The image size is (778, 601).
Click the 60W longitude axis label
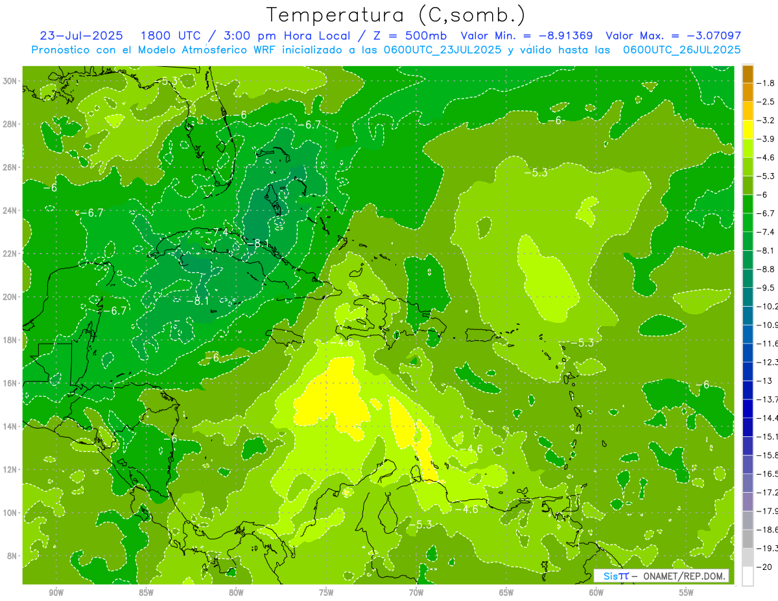[596, 593]
